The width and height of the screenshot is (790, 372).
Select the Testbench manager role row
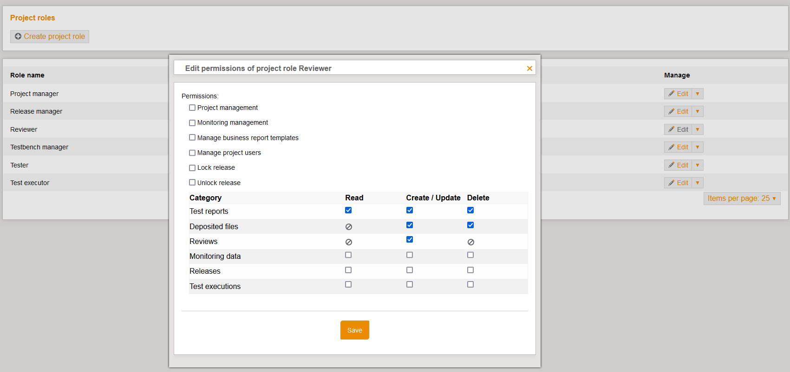coord(39,147)
